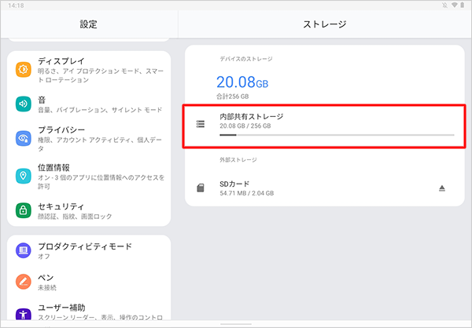Open ディスプレイ settings
The height and width of the screenshot is (328, 472).
[89, 71]
